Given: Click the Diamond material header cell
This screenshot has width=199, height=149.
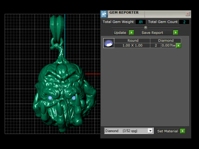Looking at the screenshot, I should [x=166, y=41].
